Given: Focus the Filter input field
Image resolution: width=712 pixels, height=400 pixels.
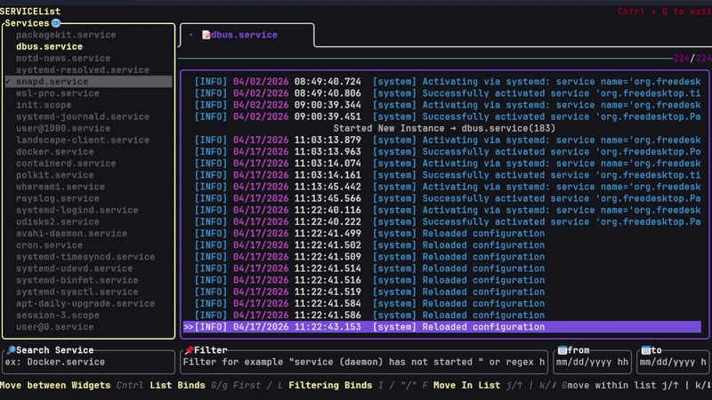Looking at the screenshot, I should pos(364,363).
